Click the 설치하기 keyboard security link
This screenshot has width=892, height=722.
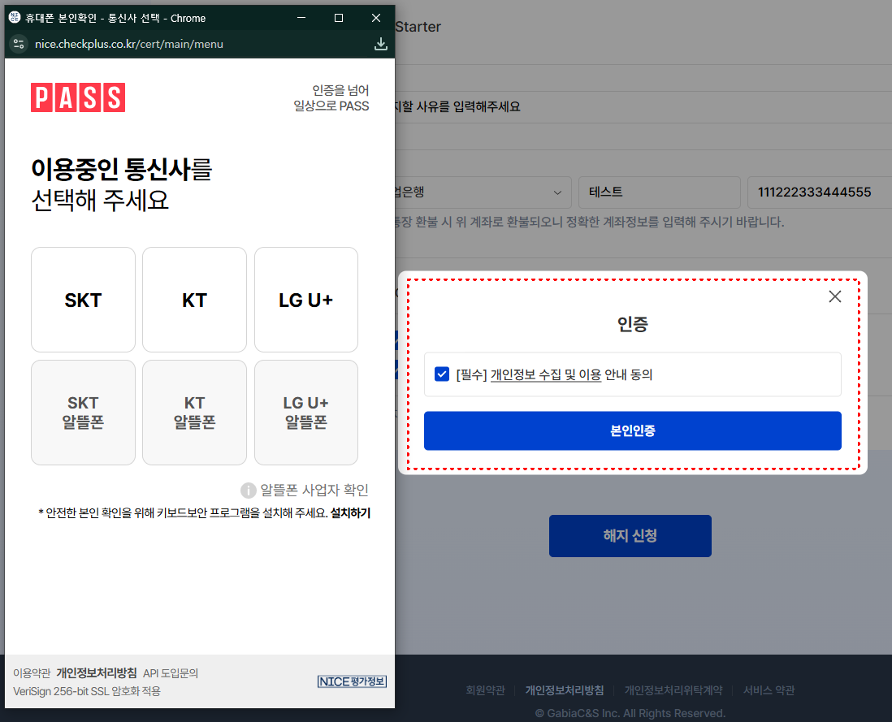coord(350,512)
